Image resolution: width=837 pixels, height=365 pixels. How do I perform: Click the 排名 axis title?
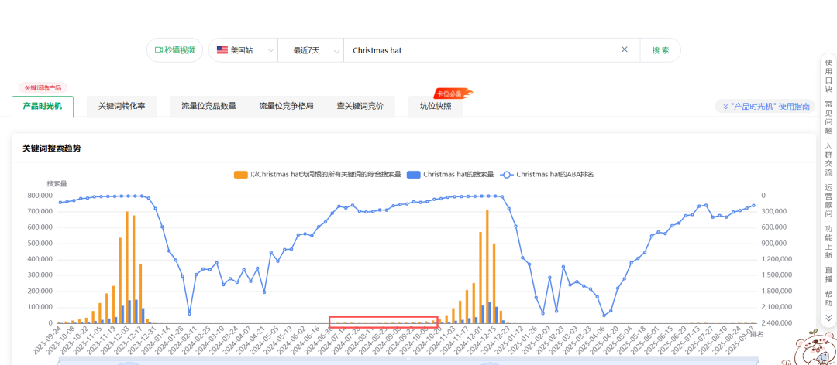[x=756, y=334]
